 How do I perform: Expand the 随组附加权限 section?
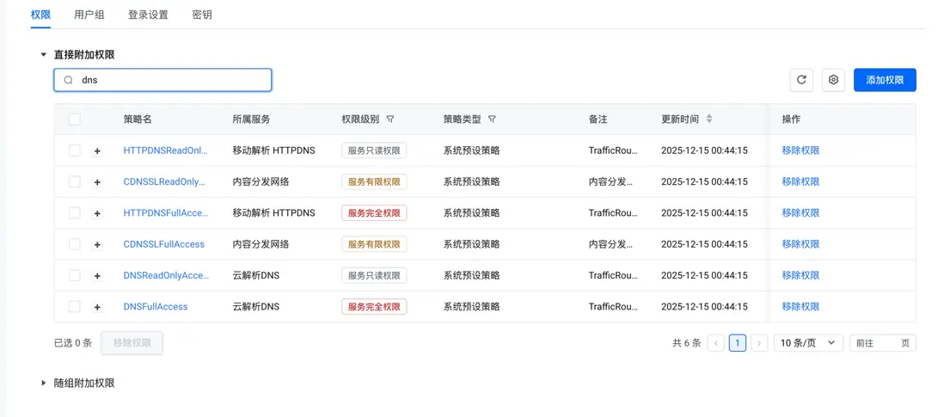[x=44, y=383]
